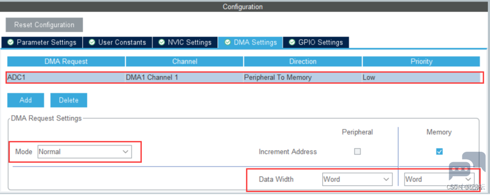Open the NVIC Settings tab

coord(185,42)
